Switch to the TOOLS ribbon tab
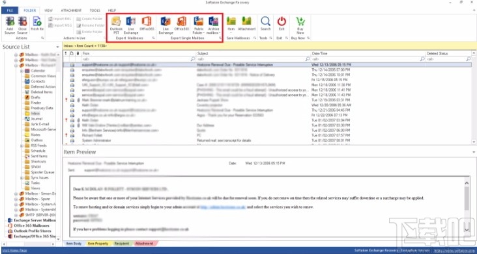Image resolution: width=477 pixels, height=254 pixels. (95, 10)
